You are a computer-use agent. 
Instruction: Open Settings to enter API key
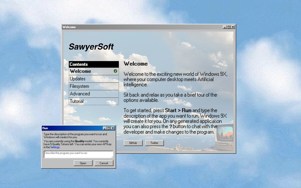click(x=55, y=147)
